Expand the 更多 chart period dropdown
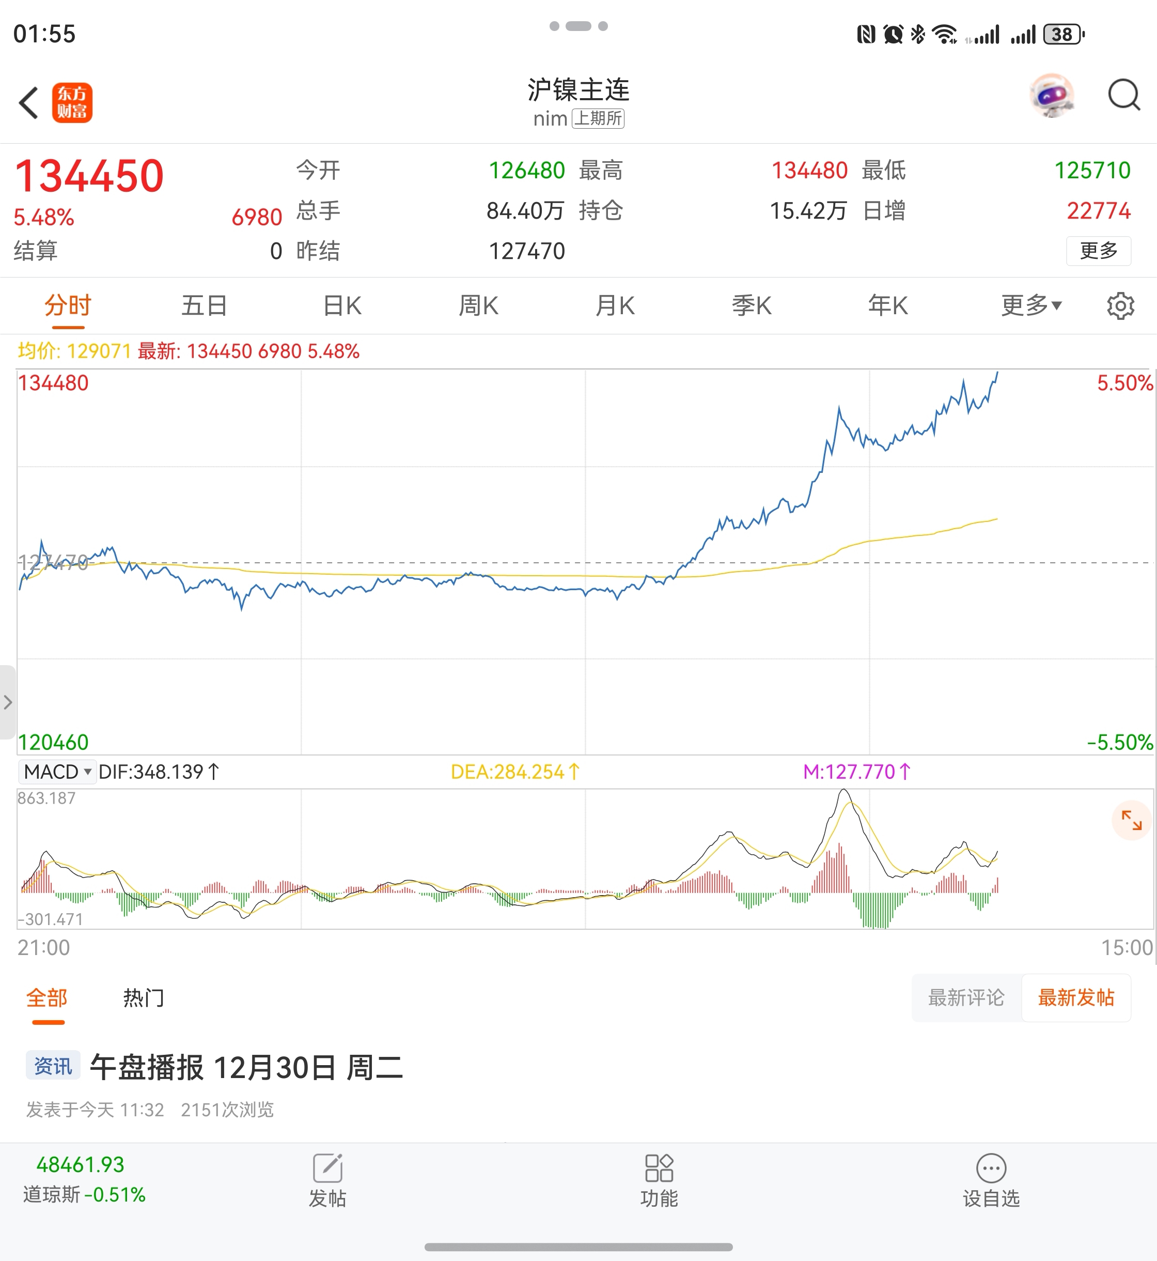Viewport: 1157px width, 1261px height. 1031,306
